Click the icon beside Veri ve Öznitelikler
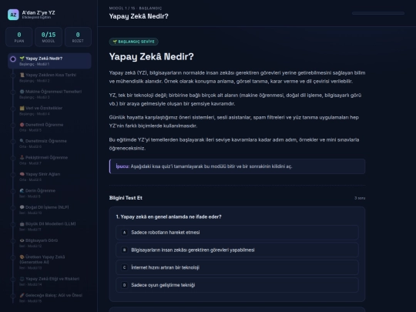The height and width of the screenshot is (312, 416). (22, 108)
